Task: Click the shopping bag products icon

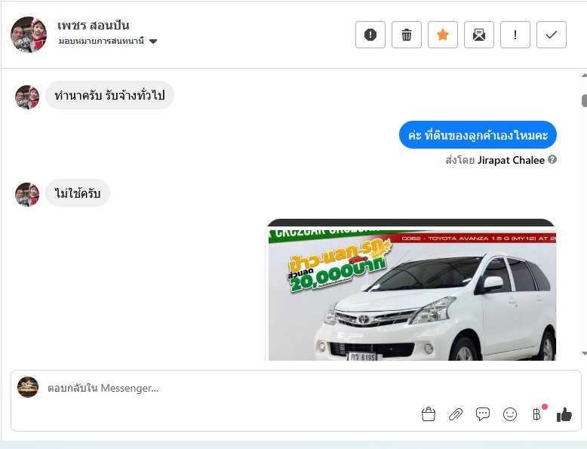Action: click(x=429, y=414)
